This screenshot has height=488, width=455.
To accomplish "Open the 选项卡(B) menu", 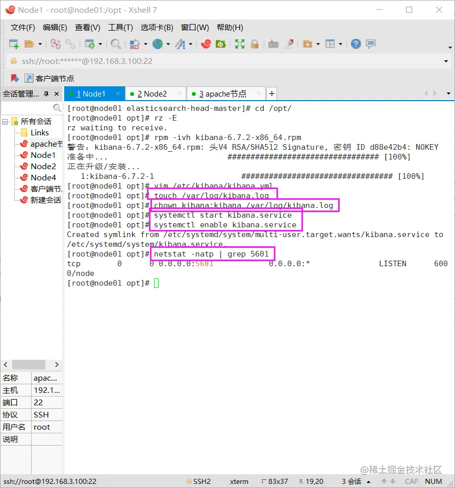I will [157, 28].
